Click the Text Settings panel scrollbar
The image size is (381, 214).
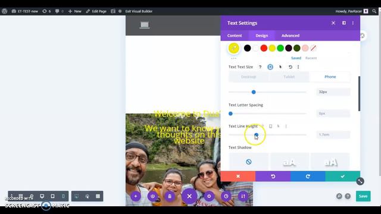pos(359,94)
